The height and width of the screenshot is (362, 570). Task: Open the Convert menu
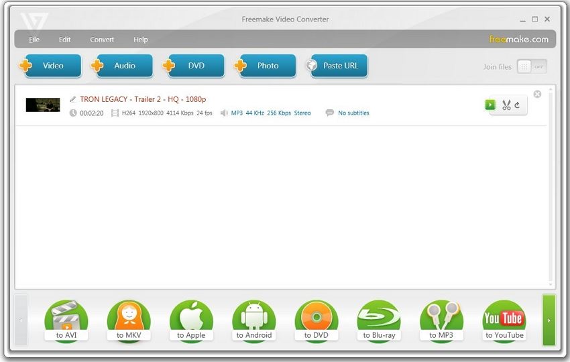[x=102, y=40]
